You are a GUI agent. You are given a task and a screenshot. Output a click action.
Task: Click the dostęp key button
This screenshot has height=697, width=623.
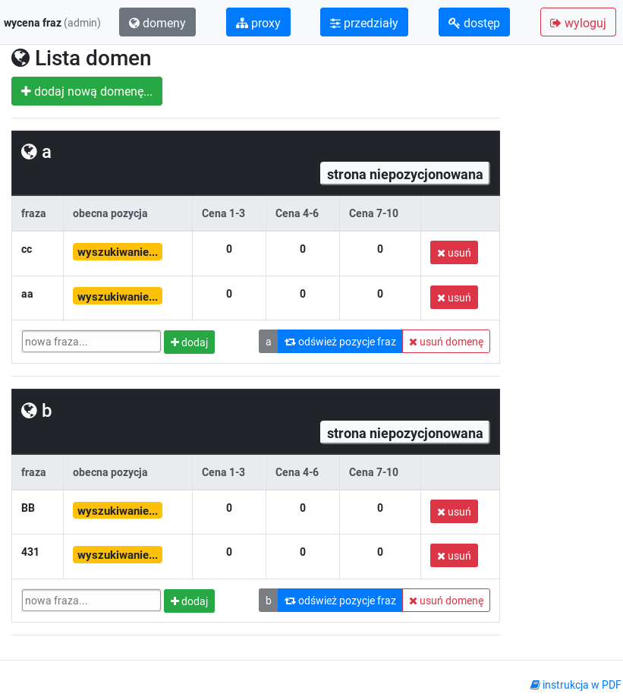pos(474,23)
